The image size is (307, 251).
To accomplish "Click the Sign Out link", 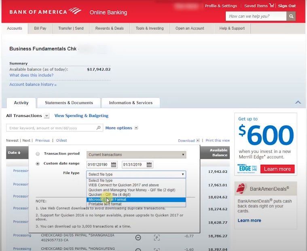I will click(x=287, y=6).
